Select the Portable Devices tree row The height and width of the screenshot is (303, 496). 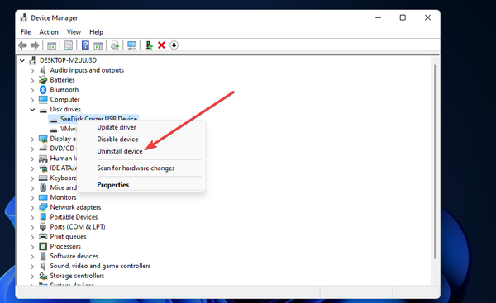(74, 217)
